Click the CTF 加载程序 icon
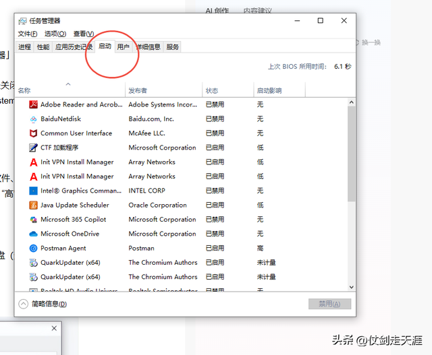 tap(33, 148)
